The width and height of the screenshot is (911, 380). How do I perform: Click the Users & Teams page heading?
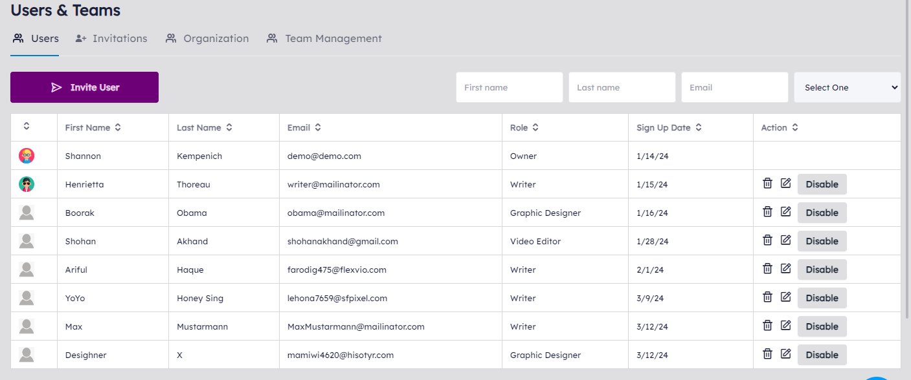click(x=65, y=10)
